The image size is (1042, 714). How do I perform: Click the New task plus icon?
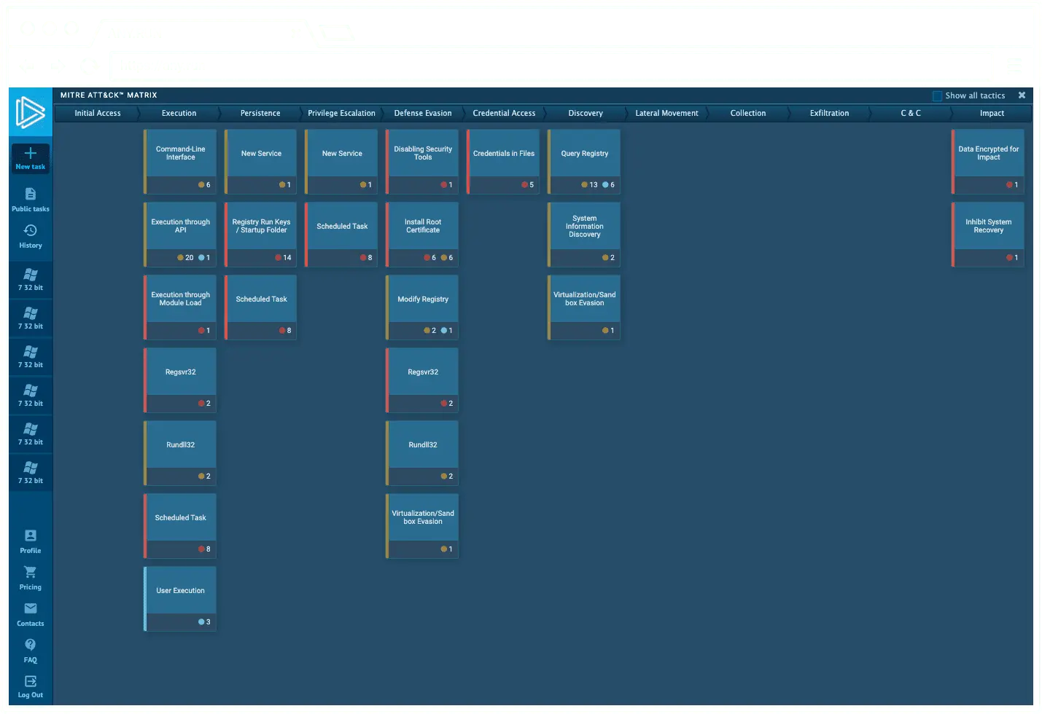pyautogui.click(x=31, y=154)
